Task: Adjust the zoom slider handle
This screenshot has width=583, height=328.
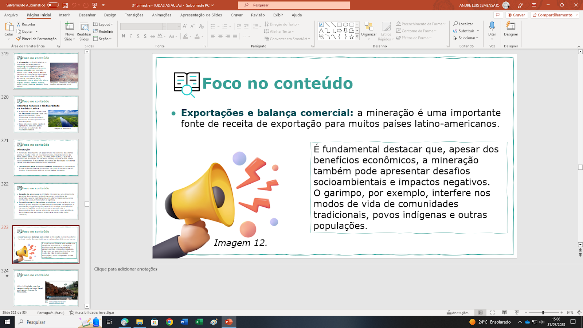Action: pyautogui.click(x=543, y=313)
